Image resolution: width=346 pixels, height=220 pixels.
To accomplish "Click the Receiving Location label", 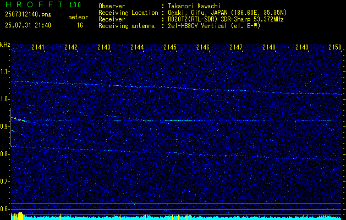I will tap(128, 13).
